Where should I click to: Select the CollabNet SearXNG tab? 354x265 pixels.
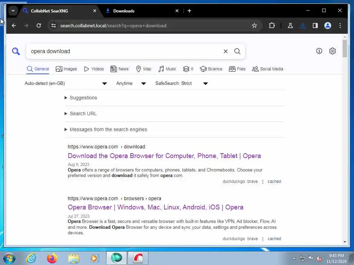[x=60, y=11]
